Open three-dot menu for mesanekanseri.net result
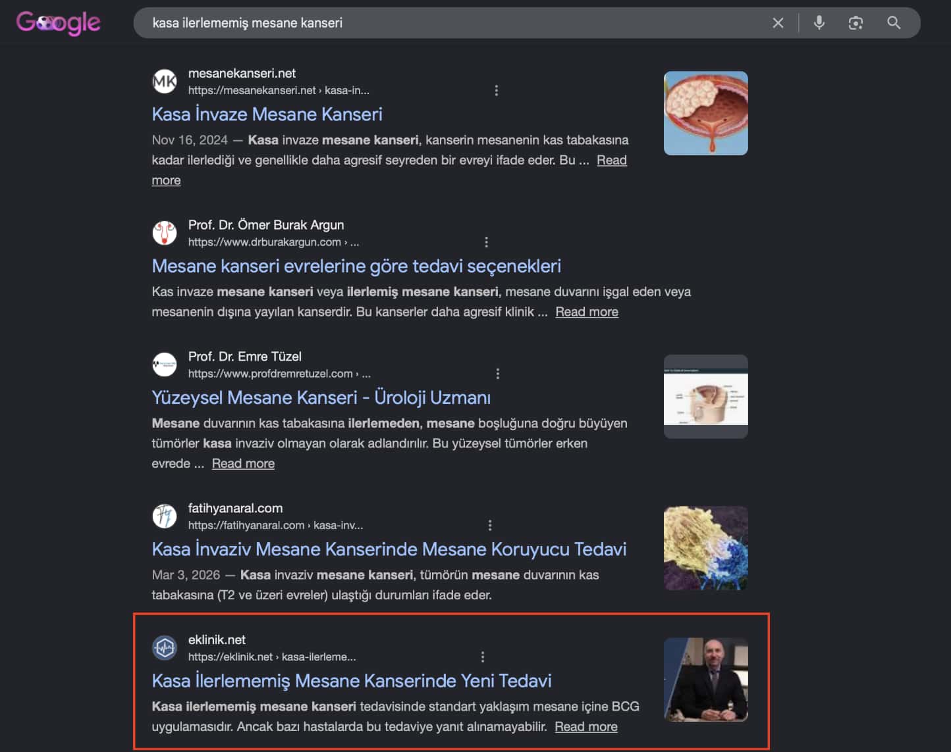 pos(497,90)
